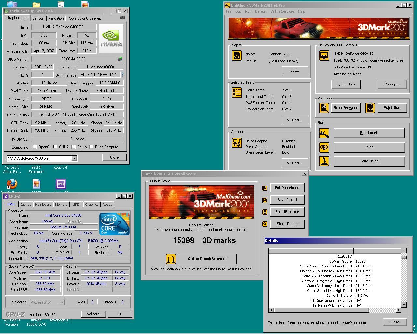Open the About tab in CPU-Z
The image size is (417, 334).
tap(107, 205)
